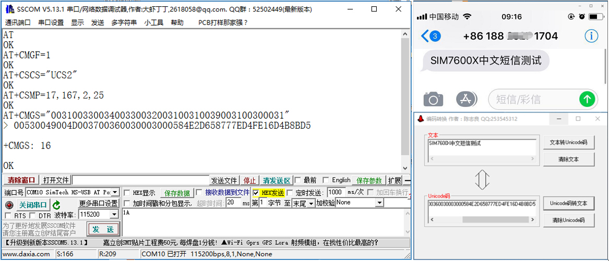Click the 文本 box horizontal scrollbar
This screenshot has width=609, height=261.
click(482, 159)
